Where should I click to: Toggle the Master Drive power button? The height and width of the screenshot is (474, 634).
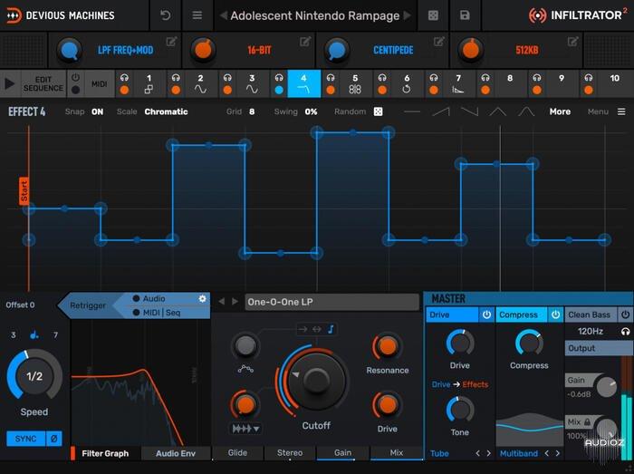(486, 314)
